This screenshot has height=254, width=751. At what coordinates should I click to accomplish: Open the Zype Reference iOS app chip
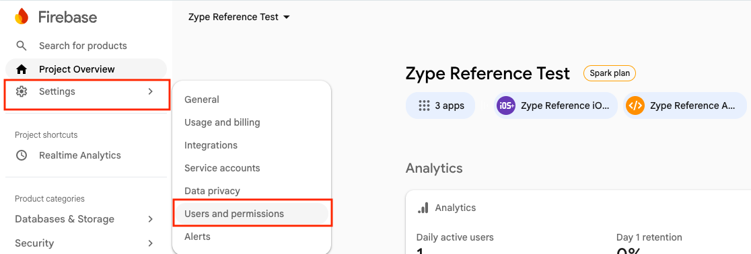tap(556, 105)
